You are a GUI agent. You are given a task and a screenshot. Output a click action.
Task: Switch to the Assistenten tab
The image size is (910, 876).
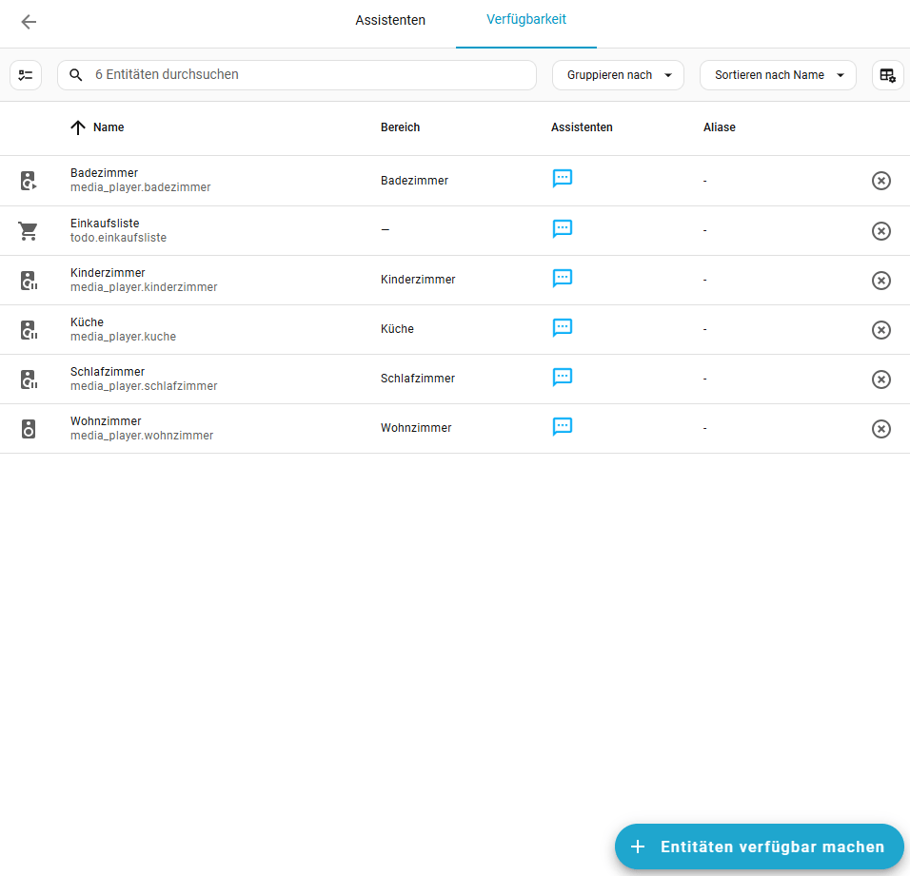390,20
